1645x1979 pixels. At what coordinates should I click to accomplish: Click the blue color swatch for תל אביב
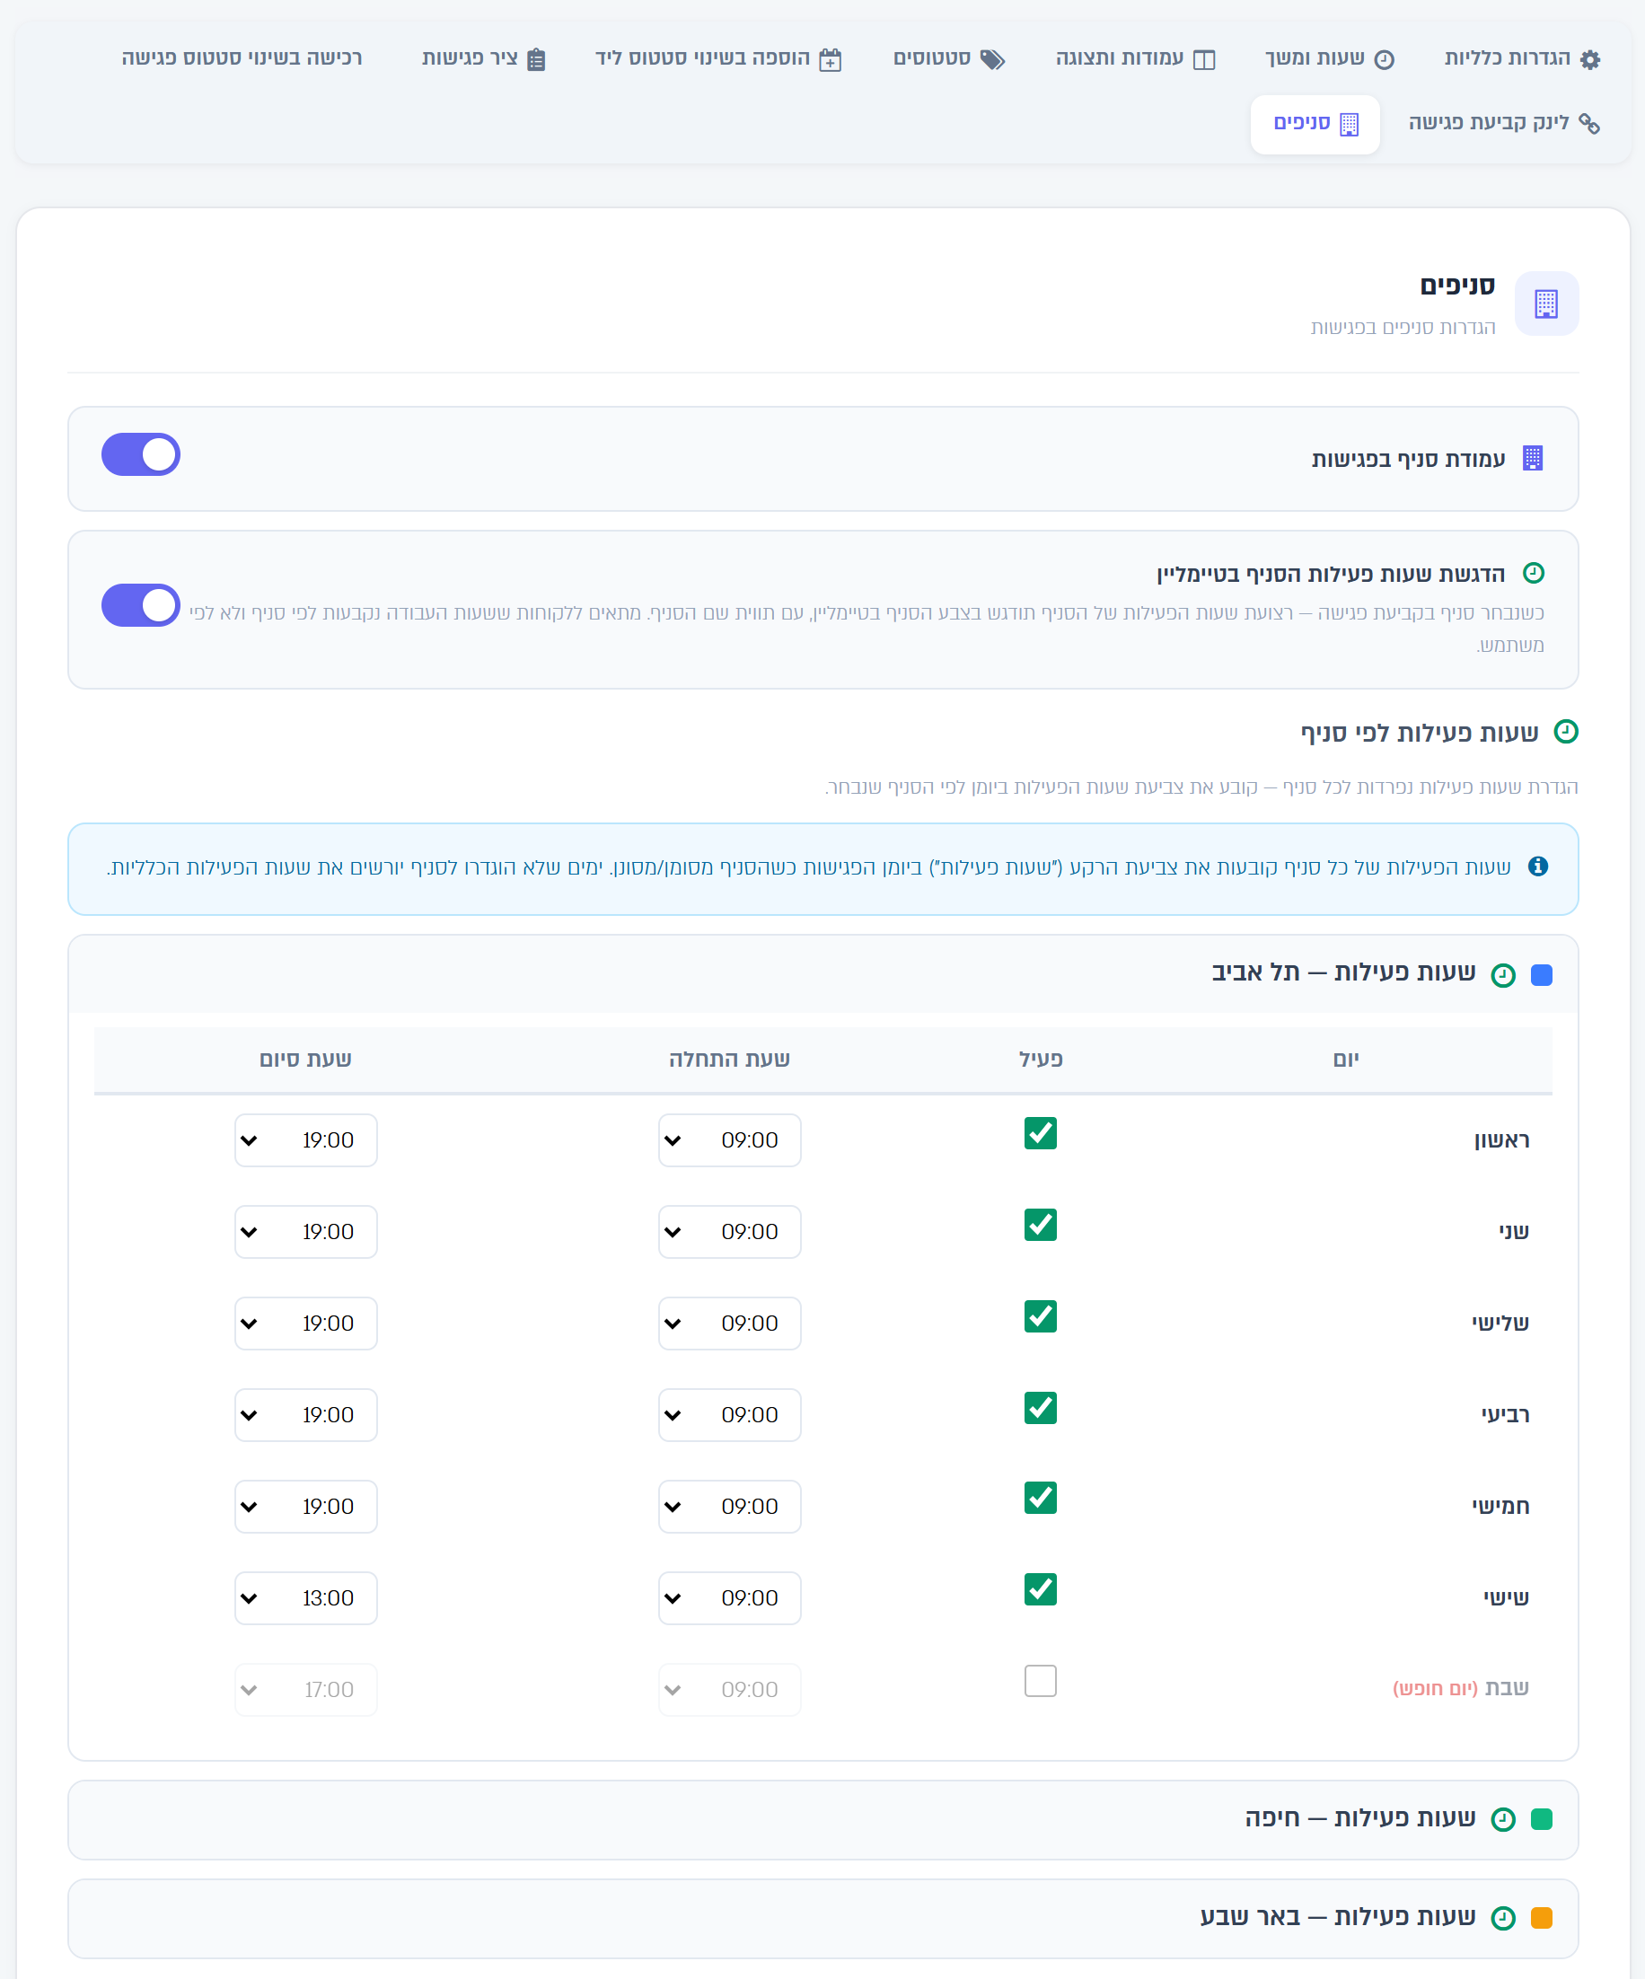tap(1542, 975)
